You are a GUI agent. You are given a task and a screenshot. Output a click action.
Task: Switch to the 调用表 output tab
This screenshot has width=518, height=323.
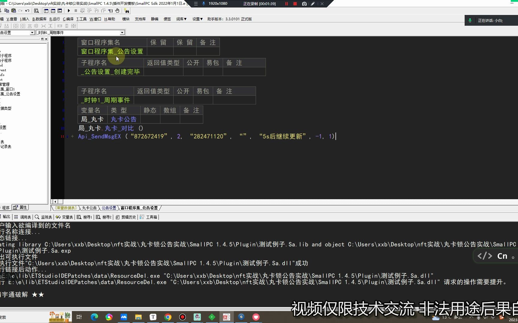click(x=23, y=217)
